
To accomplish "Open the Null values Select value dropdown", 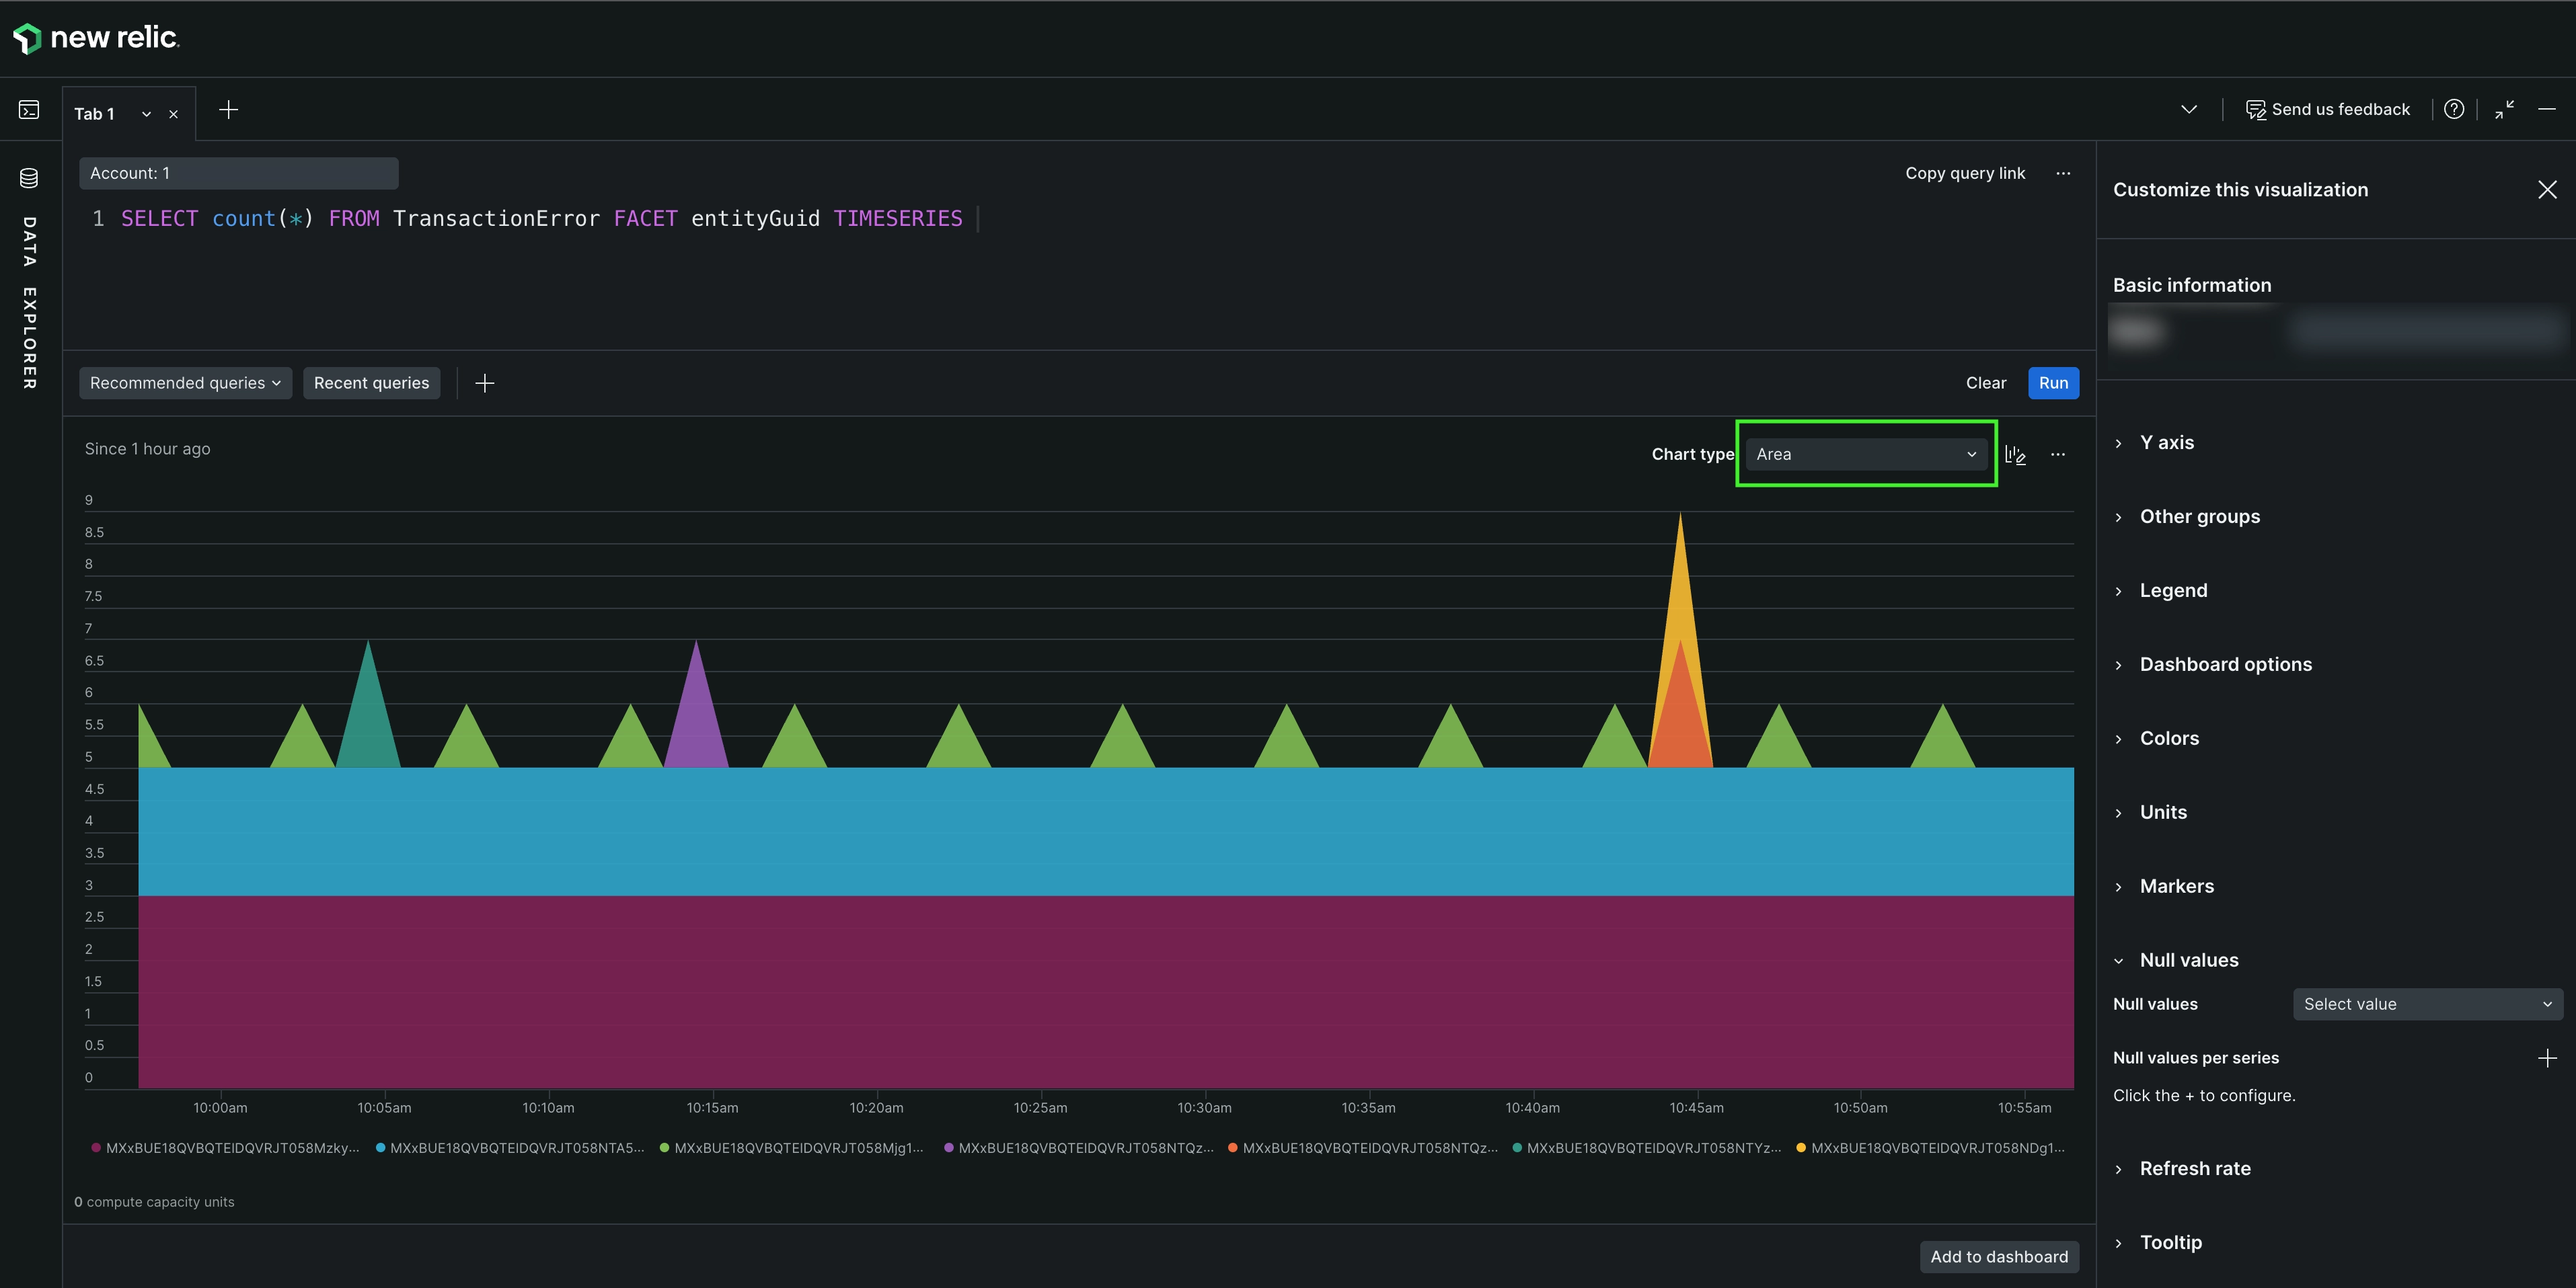I will [x=2427, y=1004].
